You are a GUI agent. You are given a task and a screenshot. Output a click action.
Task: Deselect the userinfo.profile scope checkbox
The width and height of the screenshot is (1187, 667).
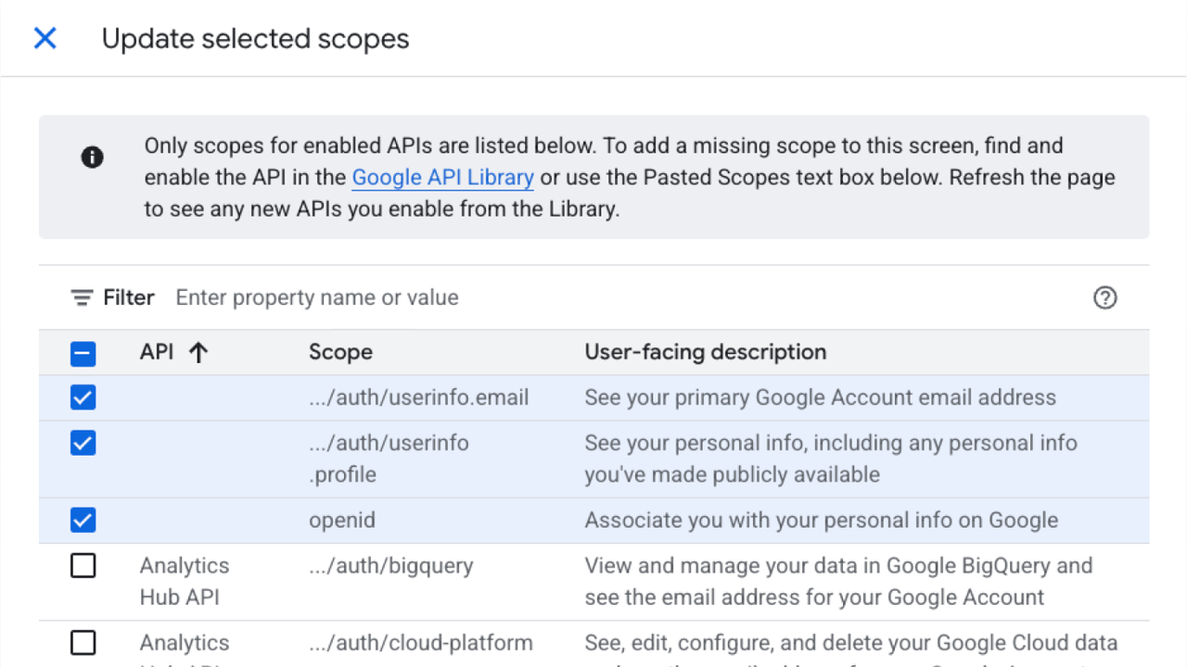tap(83, 443)
